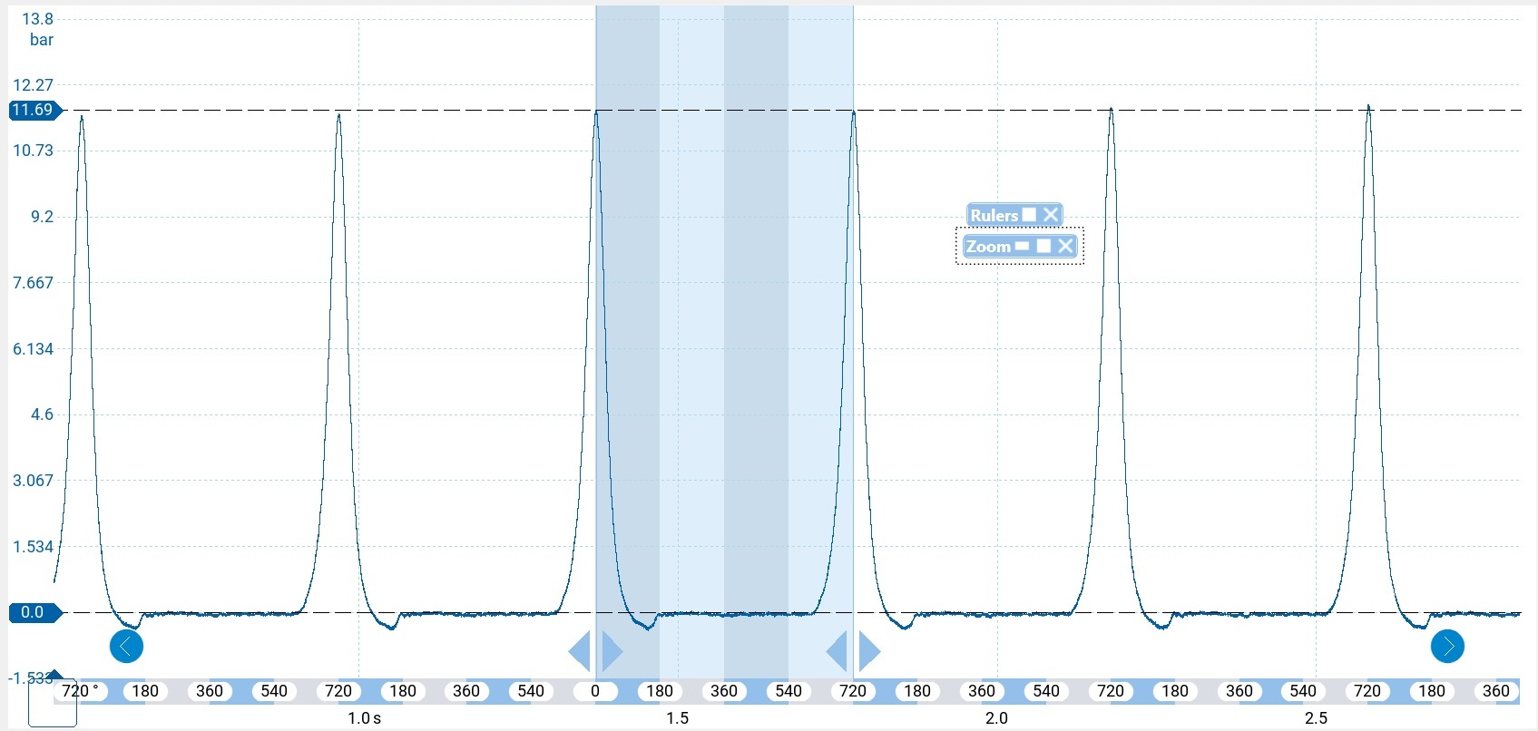Click the minimize bar on the Zoom label
The width and height of the screenshot is (1538, 731).
click(x=1022, y=247)
